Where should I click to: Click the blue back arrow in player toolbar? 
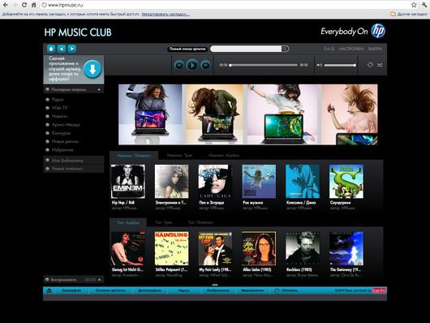62,49
